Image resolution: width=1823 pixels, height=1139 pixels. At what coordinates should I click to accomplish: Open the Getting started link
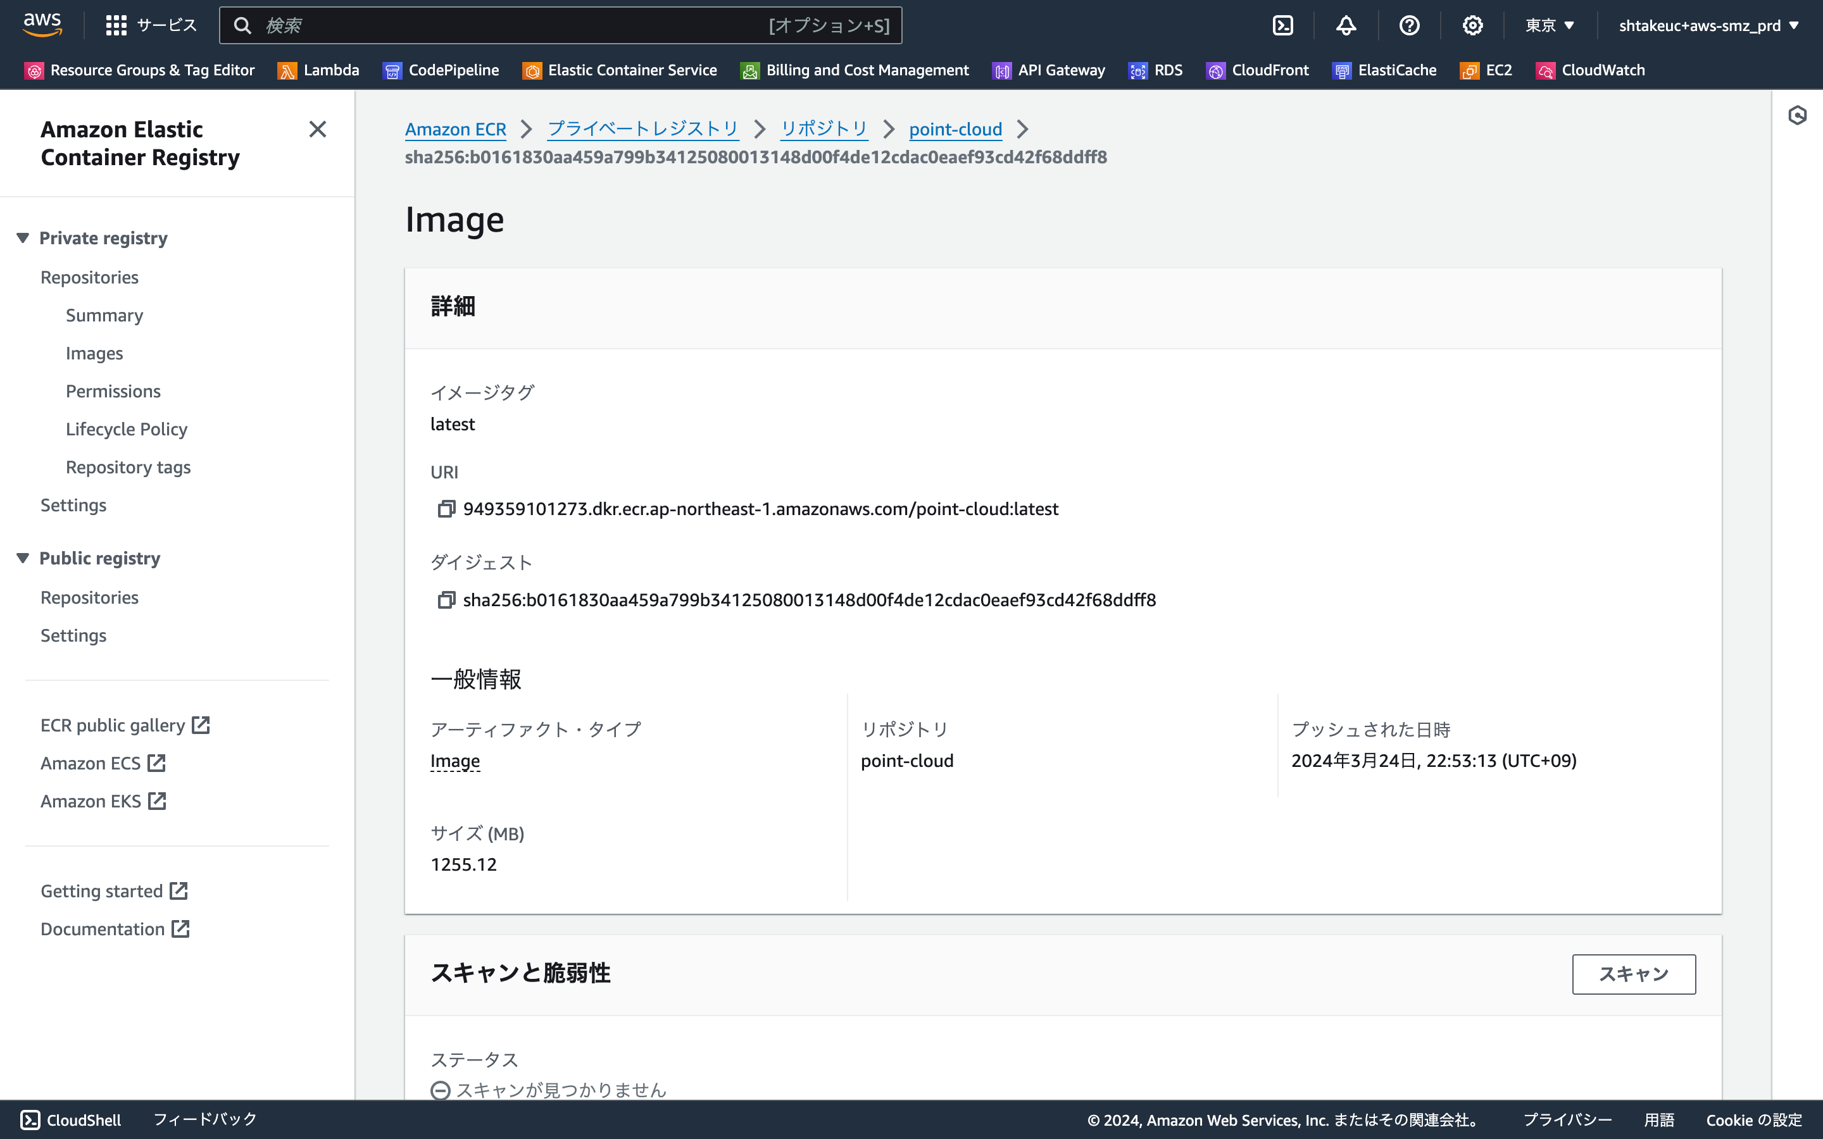(x=114, y=891)
